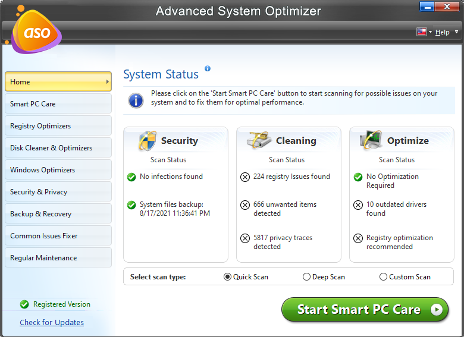Expand the Home sidebar arrow
The height and width of the screenshot is (337, 464).
tap(108, 82)
